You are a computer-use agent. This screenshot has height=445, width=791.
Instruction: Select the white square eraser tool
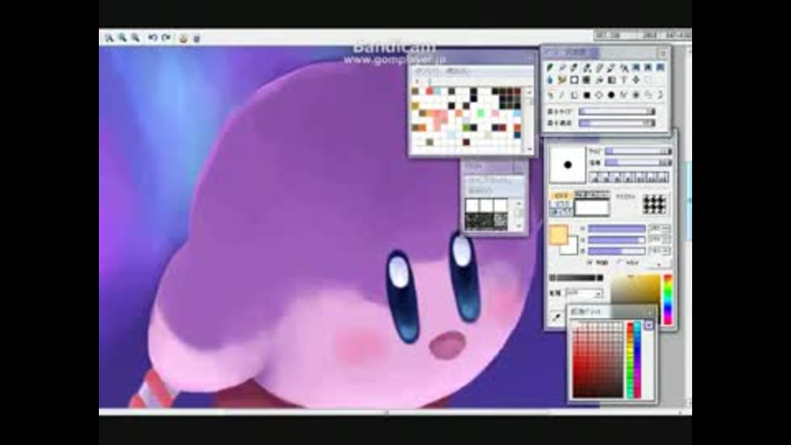point(574,80)
